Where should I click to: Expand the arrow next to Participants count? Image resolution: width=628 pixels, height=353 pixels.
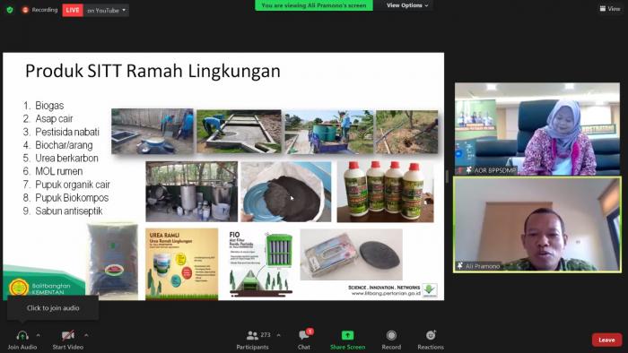[278, 335]
